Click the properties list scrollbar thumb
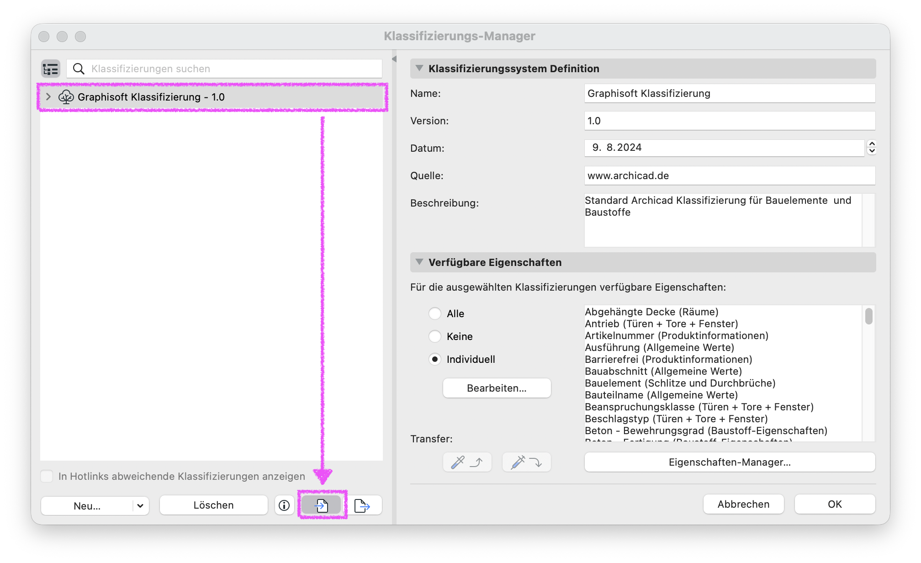 pos(868,316)
